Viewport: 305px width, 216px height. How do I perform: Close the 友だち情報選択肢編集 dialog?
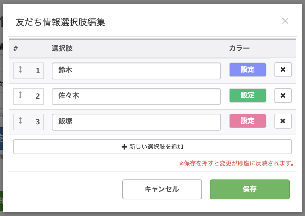pyautogui.click(x=285, y=21)
